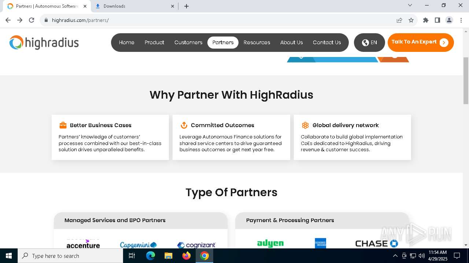The height and width of the screenshot is (263, 469).
Task: Open the Windows Start menu
Action: coord(9,256)
